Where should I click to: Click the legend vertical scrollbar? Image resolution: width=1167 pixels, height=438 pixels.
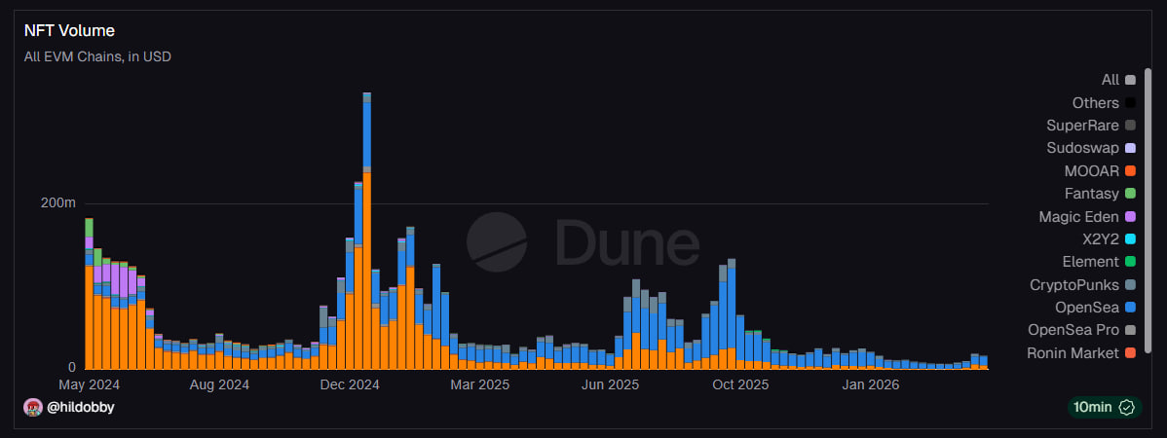coord(1148,210)
